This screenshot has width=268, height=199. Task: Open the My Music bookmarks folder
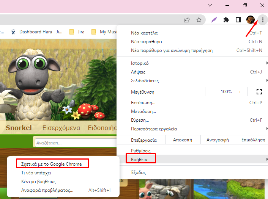[x=104, y=32]
